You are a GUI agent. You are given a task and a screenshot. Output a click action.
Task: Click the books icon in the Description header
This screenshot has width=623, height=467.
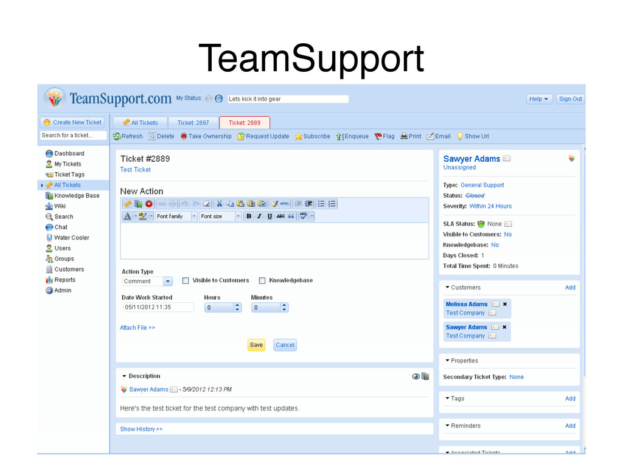(x=425, y=376)
